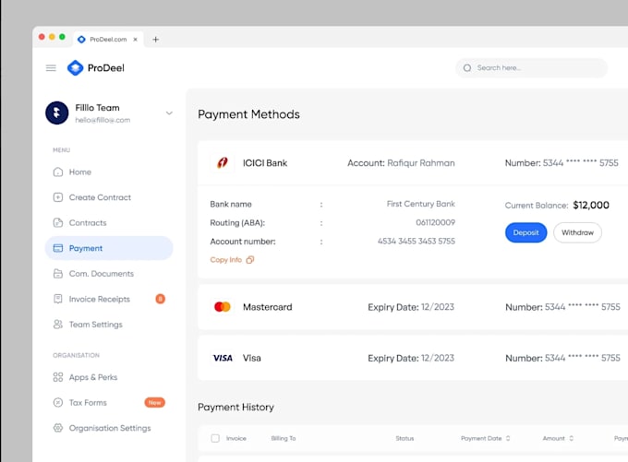Screen dimensions: 628x462
Task: Click the Team Settings people icon
Action: 58,325
